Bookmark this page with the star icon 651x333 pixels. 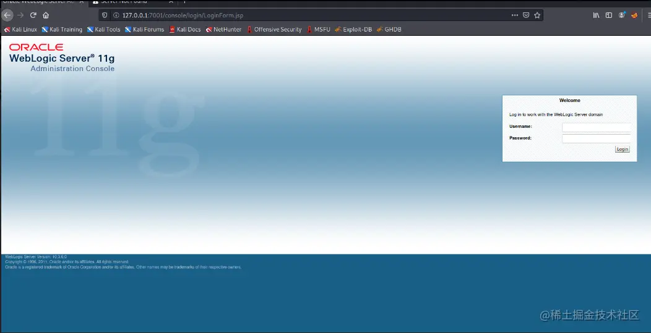click(x=537, y=15)
